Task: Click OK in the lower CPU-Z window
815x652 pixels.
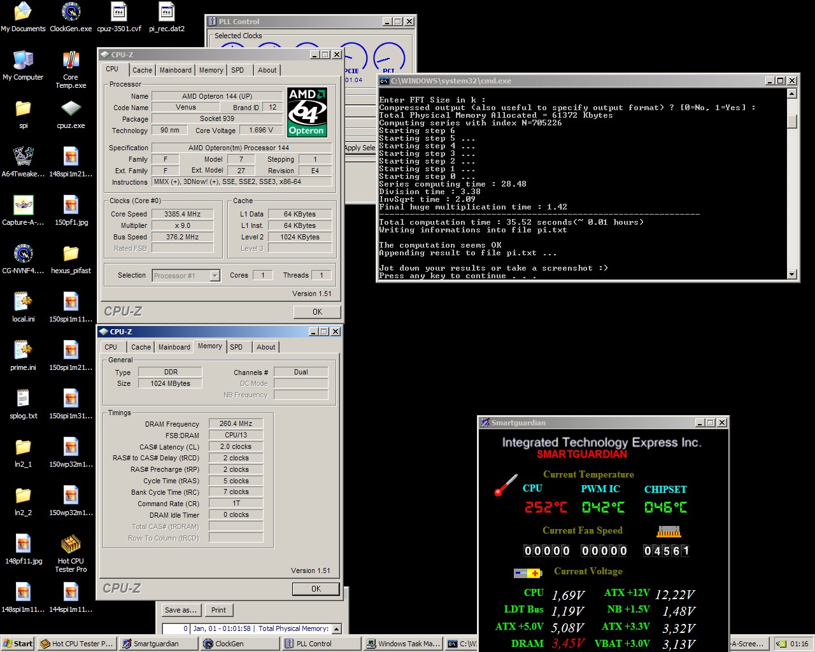Action: click(x=316, y=589)
